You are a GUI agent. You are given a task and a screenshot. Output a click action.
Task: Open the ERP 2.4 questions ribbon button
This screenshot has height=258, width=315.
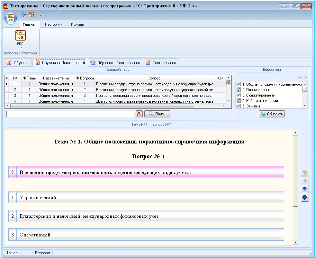click(20, 40)
